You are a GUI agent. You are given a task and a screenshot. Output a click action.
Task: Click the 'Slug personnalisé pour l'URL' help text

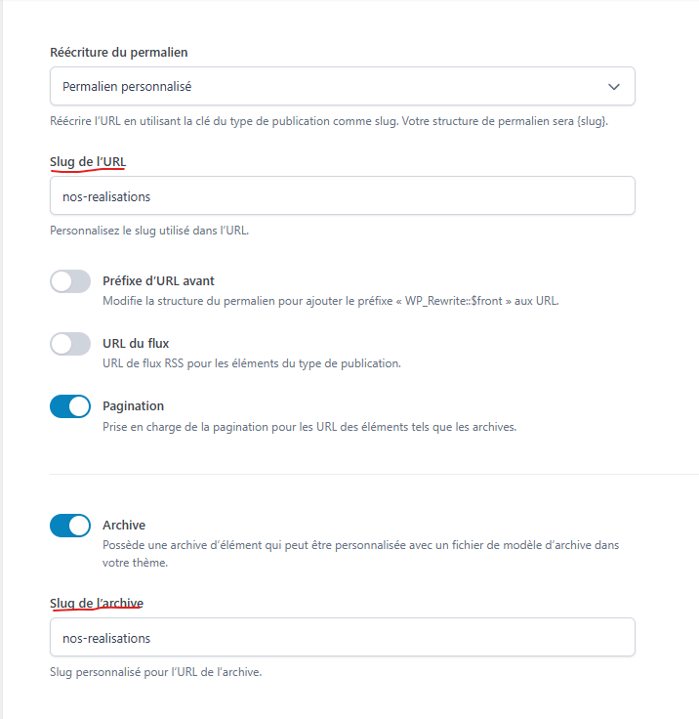155,672
